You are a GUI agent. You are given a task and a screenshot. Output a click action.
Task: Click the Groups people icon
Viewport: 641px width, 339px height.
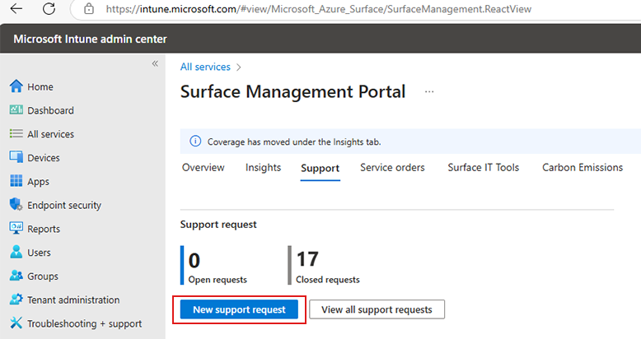(x=16, y=276)
